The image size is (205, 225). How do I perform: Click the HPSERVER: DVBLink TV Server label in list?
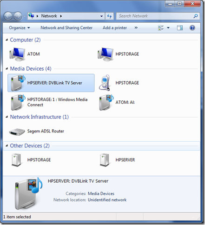click(x=55, y=83)
